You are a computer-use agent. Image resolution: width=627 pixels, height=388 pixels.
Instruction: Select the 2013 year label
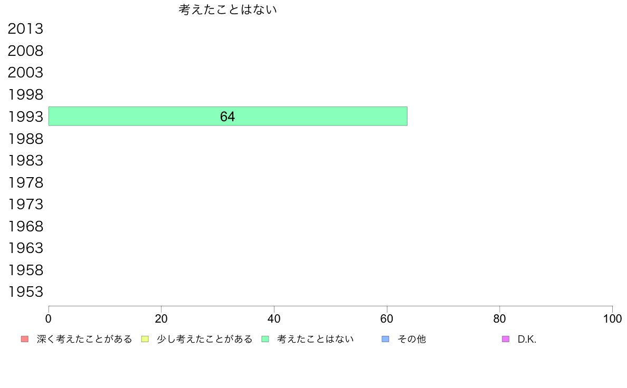tap(25, 29)
